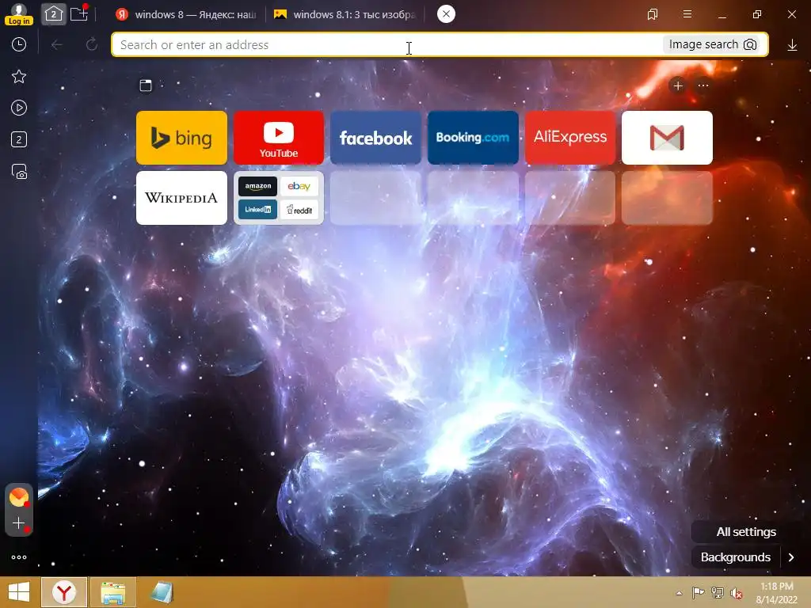Open Windows Start button
This screenshot has width=811, height=608.
19,592
